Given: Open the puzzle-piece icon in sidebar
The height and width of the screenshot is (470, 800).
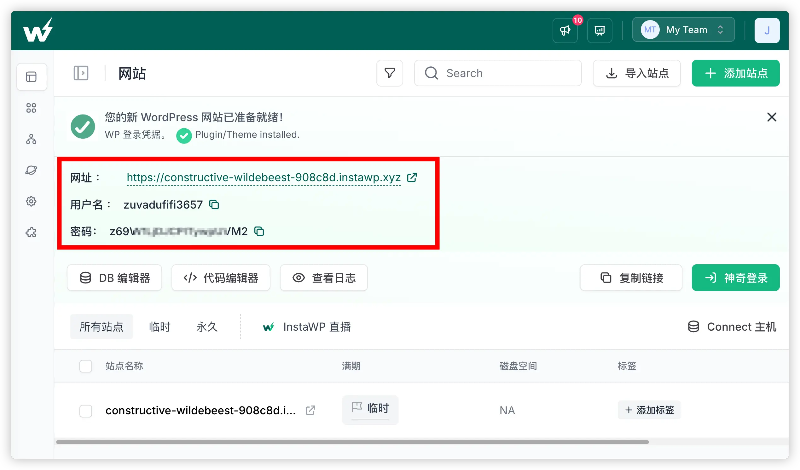Looking at the screenshot, I should point(31,232).
